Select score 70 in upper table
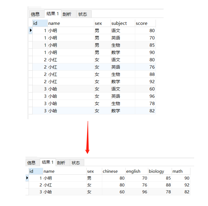The image size is (208, 206). point(145,38)
